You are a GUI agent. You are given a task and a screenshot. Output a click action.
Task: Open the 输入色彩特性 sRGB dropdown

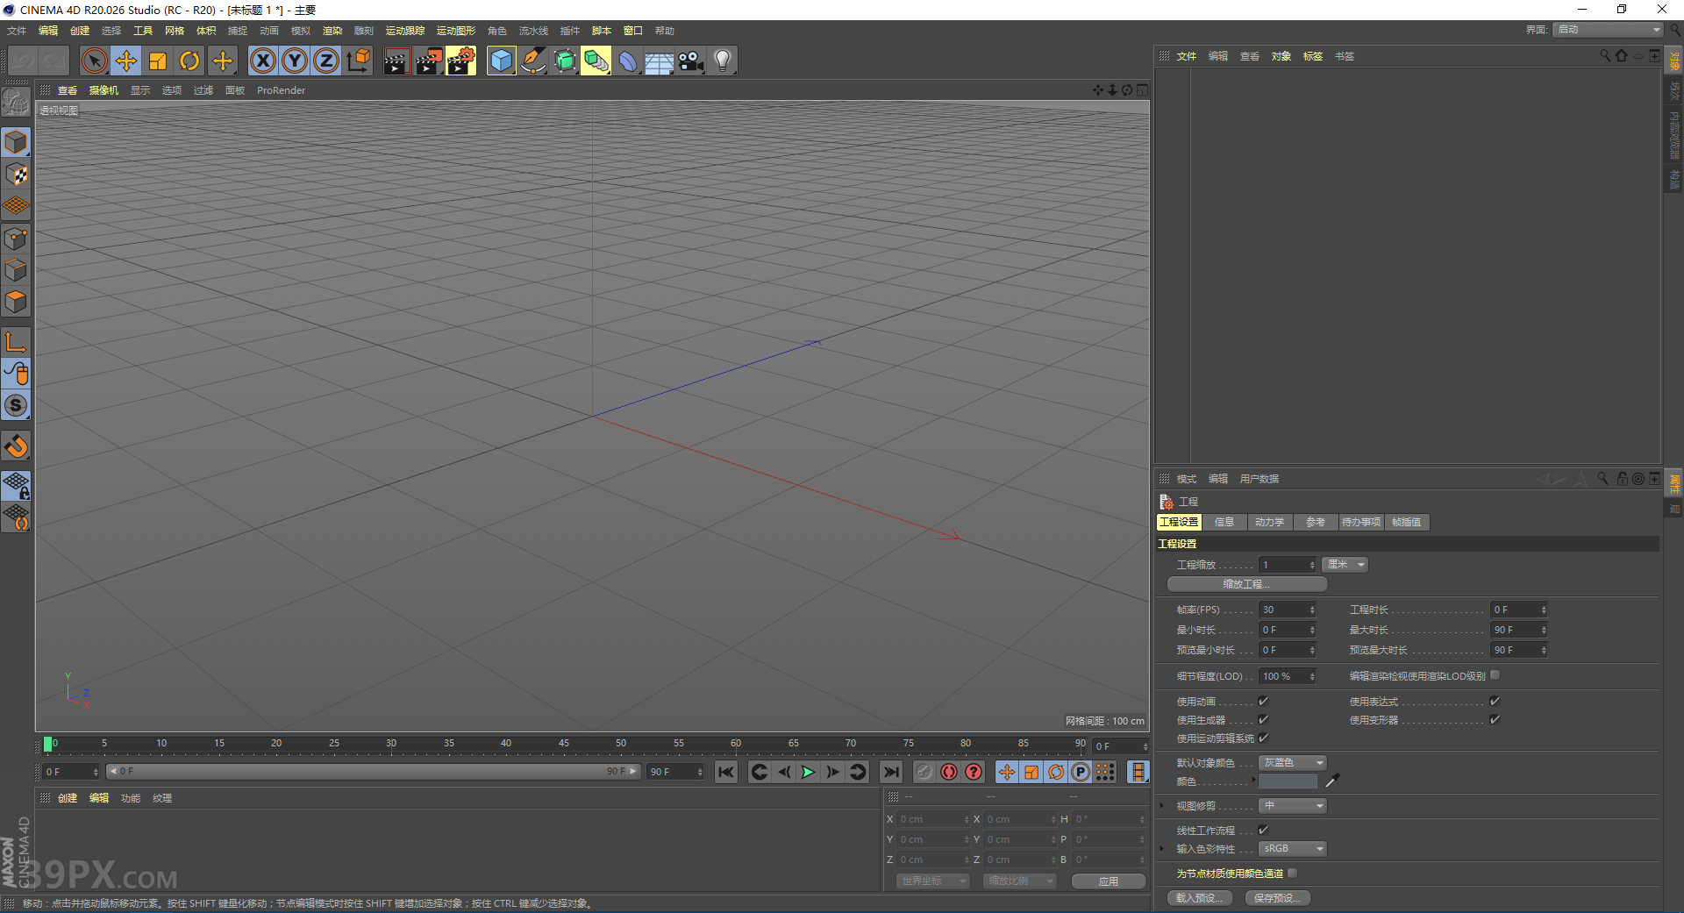tap(1291, 848)
